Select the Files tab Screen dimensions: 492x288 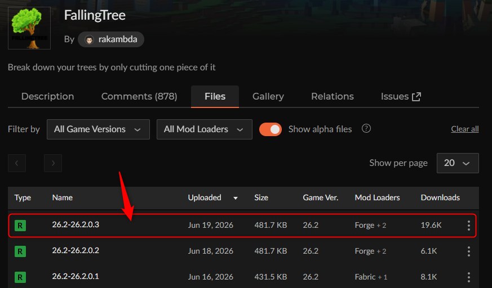coord(215,96)
